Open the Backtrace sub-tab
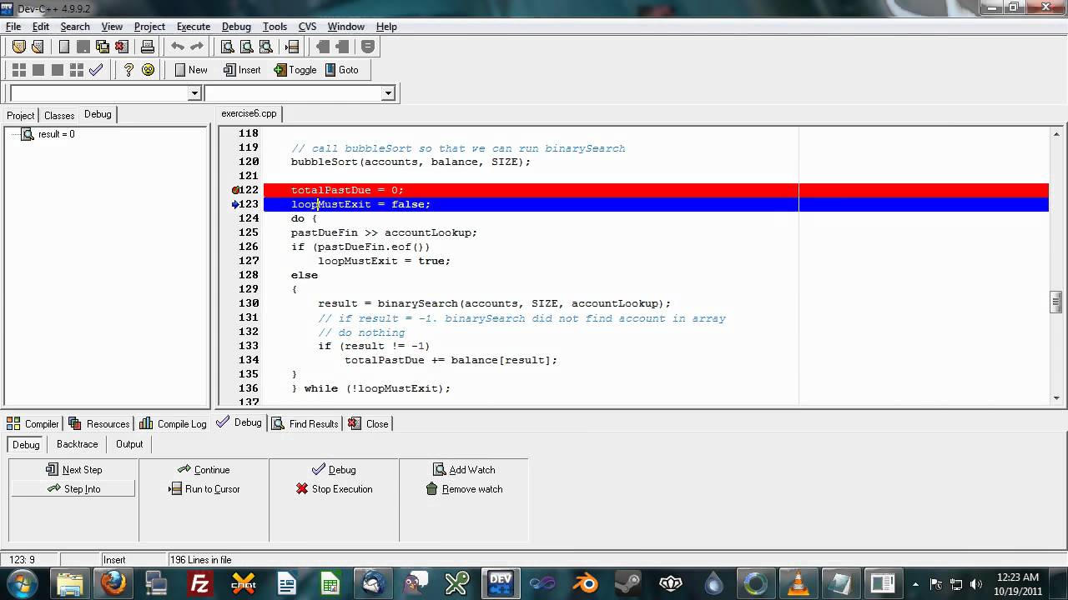This screenshot has height=600, width=1068. pos(78,444)
